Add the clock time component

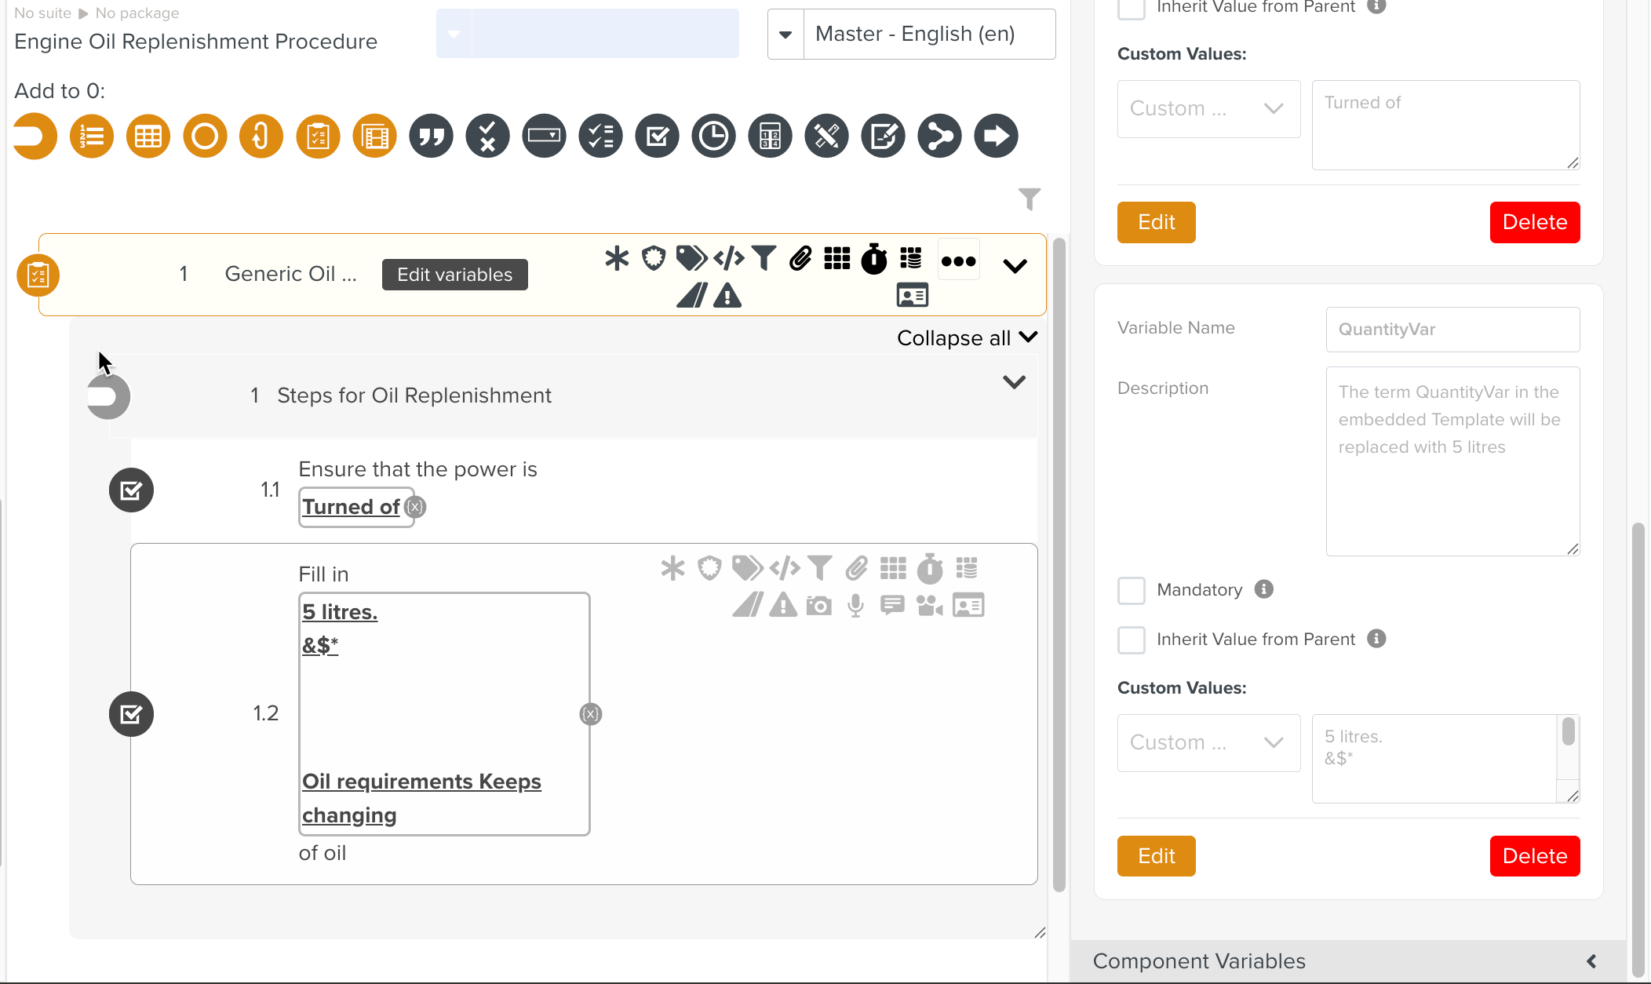point(713,137)
